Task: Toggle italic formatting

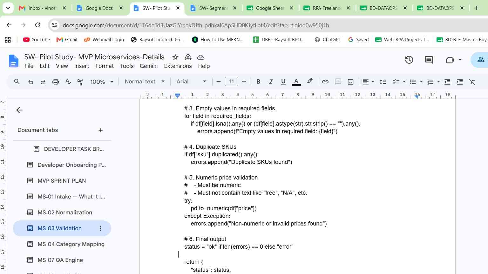Action: pyautogui.click(x=271, y=82)
